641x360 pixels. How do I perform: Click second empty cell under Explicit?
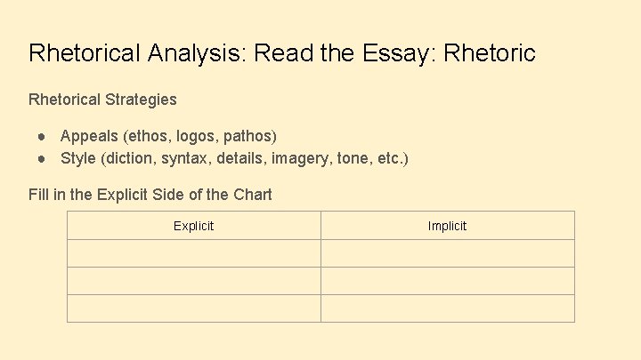click(x=193, y=281)
